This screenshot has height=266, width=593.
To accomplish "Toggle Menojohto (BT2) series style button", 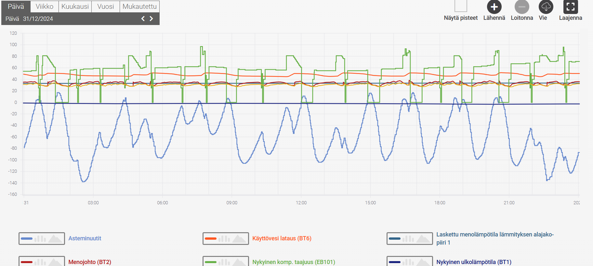I will (42, 261).
